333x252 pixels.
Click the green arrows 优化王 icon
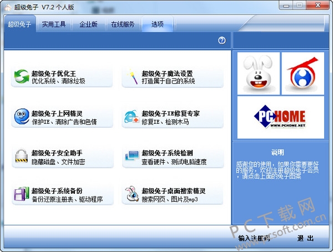coord(22,77)
